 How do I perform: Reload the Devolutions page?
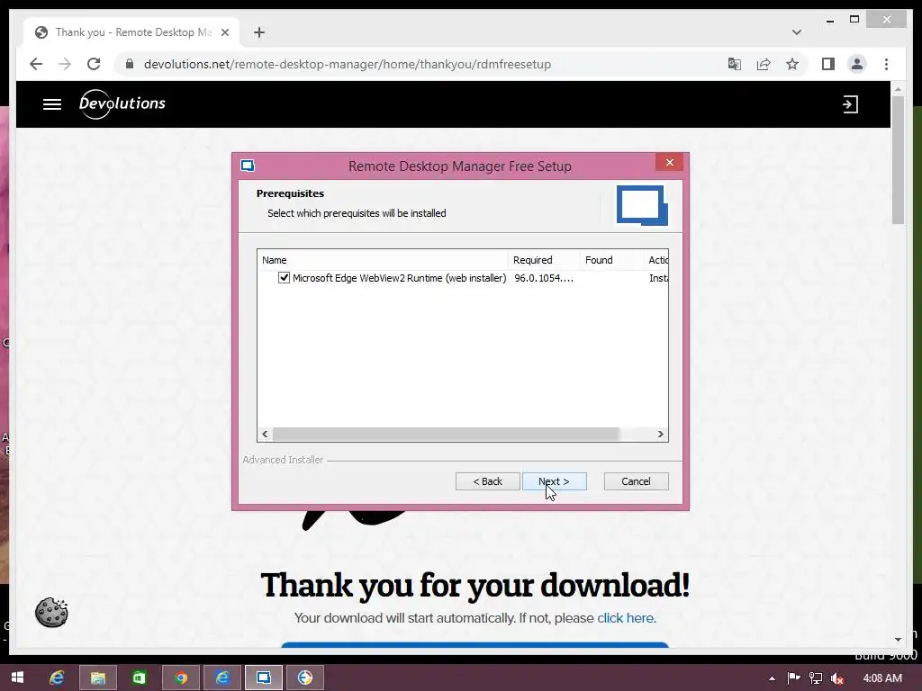pyautogui.click(x=94, y=64)
